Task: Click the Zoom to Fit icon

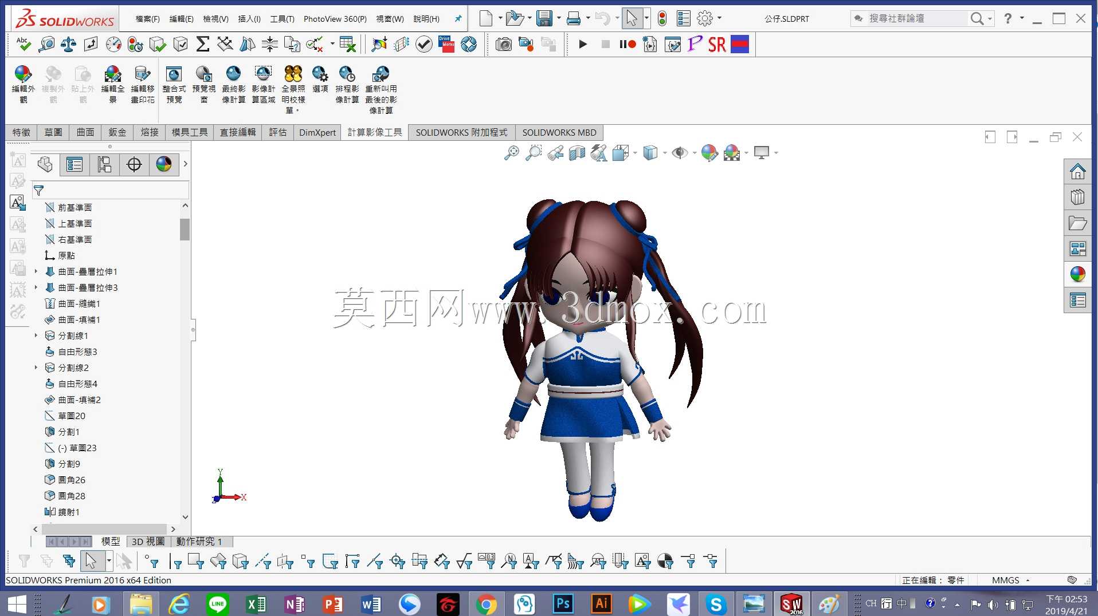Action: click(511, 153)
